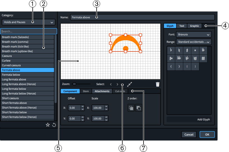Select the natural sharp glyph
Screen dimensions: 229x152
point(195,59)
